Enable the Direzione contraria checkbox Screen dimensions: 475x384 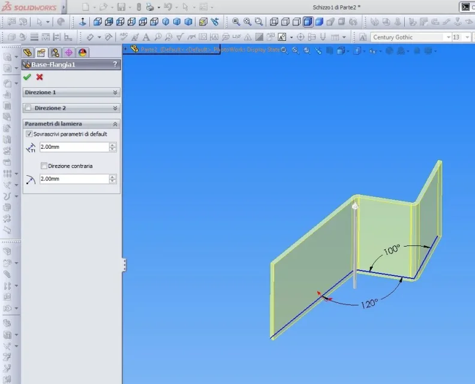tap(44, 166)
